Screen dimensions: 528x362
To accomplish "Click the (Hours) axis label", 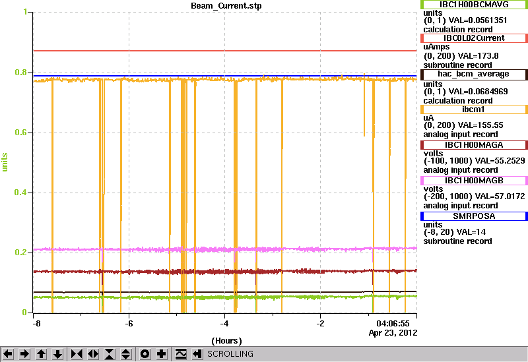I will pos(226,341).
